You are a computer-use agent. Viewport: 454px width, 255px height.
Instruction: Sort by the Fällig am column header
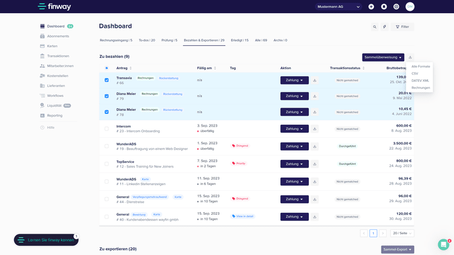pyautogui.click(x=204, y=68)
